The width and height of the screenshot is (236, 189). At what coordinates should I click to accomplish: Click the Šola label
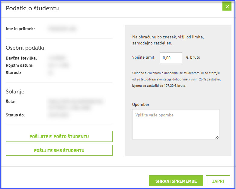point(11,102)
